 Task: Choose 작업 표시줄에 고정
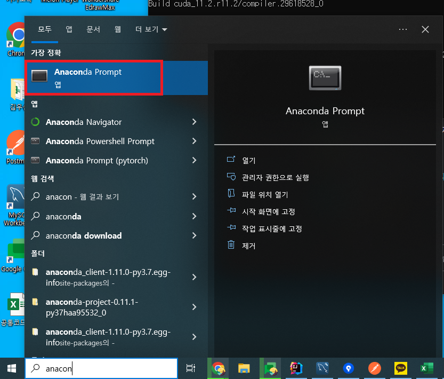(272, 228)
